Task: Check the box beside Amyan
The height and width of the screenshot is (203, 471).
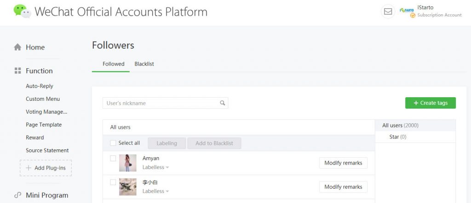Action: pos(113,158)
